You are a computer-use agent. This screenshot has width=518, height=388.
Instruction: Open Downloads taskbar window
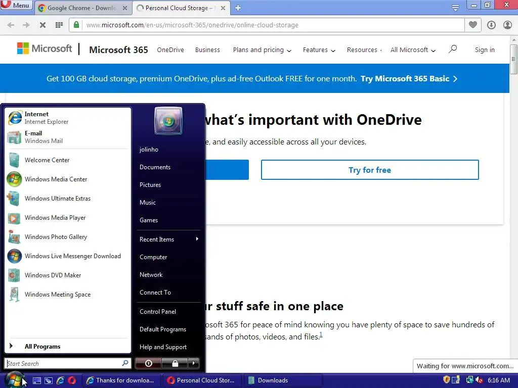point(282,380)
